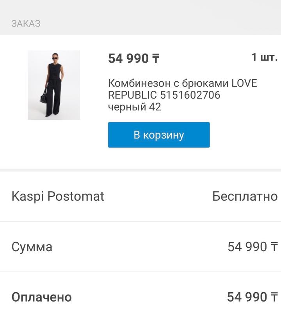Click the tenge symbol in product price
The height and width of the screenshot is (322, 281).
click(x=155, y=59)
